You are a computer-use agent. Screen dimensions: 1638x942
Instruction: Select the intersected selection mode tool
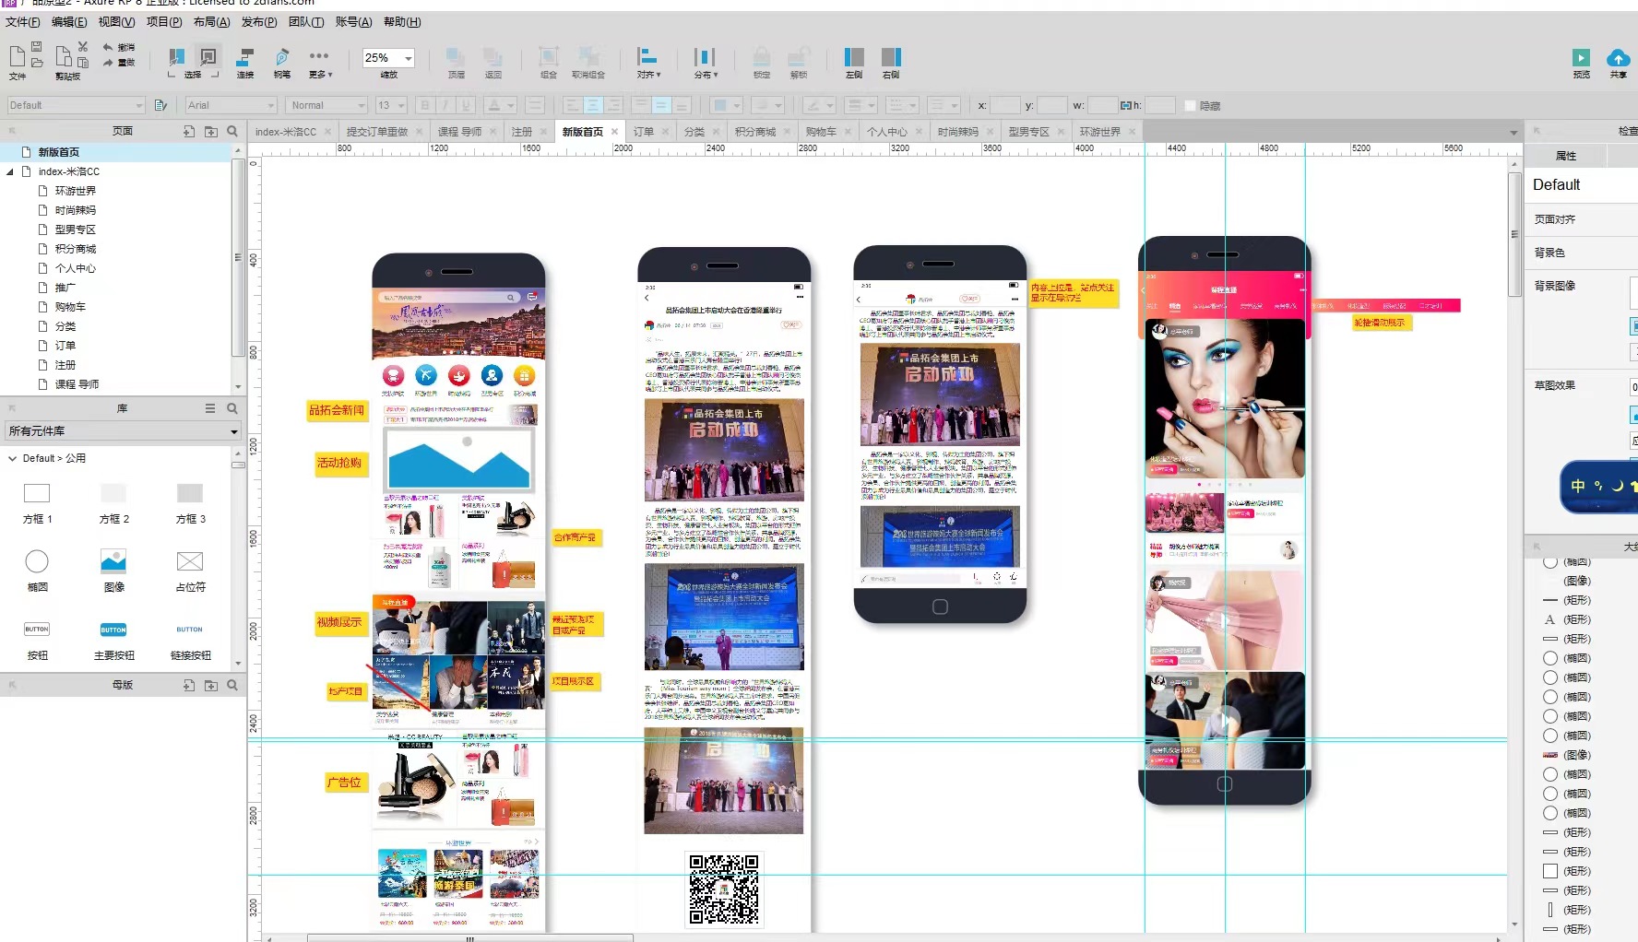point(176,56)
